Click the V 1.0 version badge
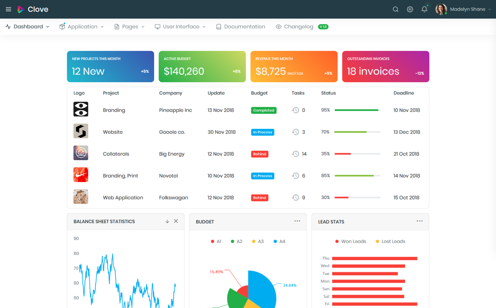496x308 pixels. (323, 27)
